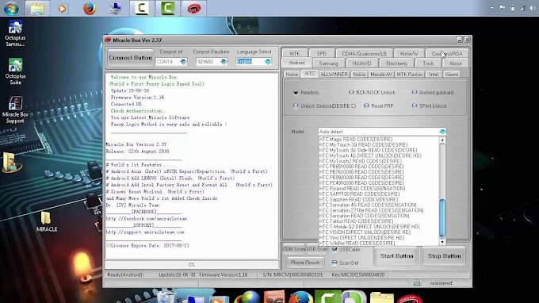539x303 pixels.
Task: Launch the media player taskbar icon
Action: 63,8
